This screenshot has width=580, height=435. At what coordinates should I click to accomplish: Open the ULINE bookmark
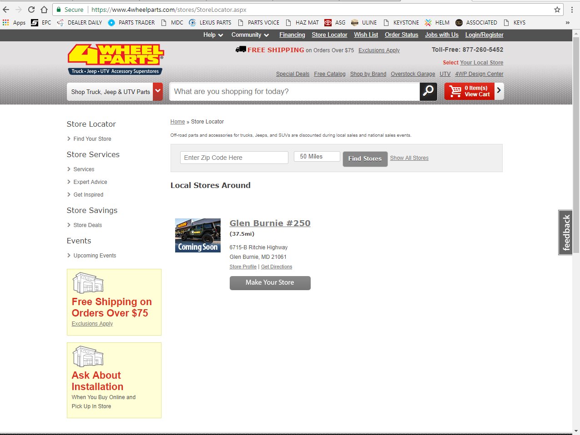click(x=364, y=22)
